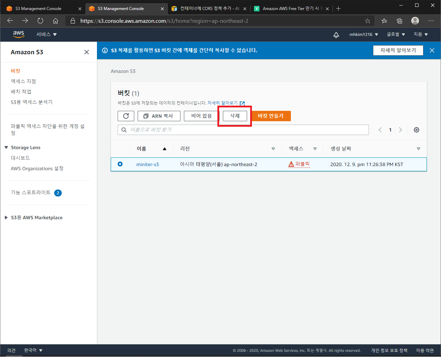
Task: Click browser forward arrow
Action: click(x=25, y=21)
